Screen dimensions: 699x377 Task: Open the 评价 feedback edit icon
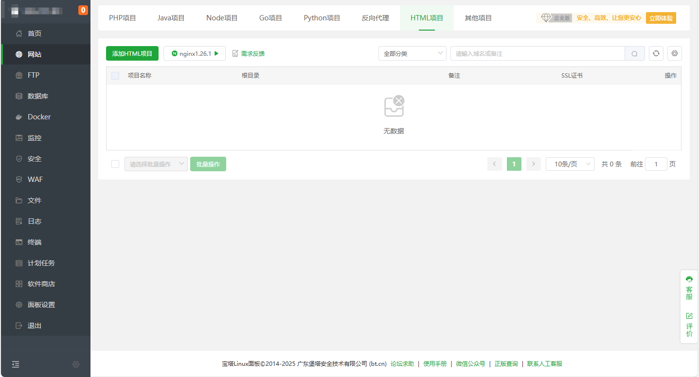[689, 316]
